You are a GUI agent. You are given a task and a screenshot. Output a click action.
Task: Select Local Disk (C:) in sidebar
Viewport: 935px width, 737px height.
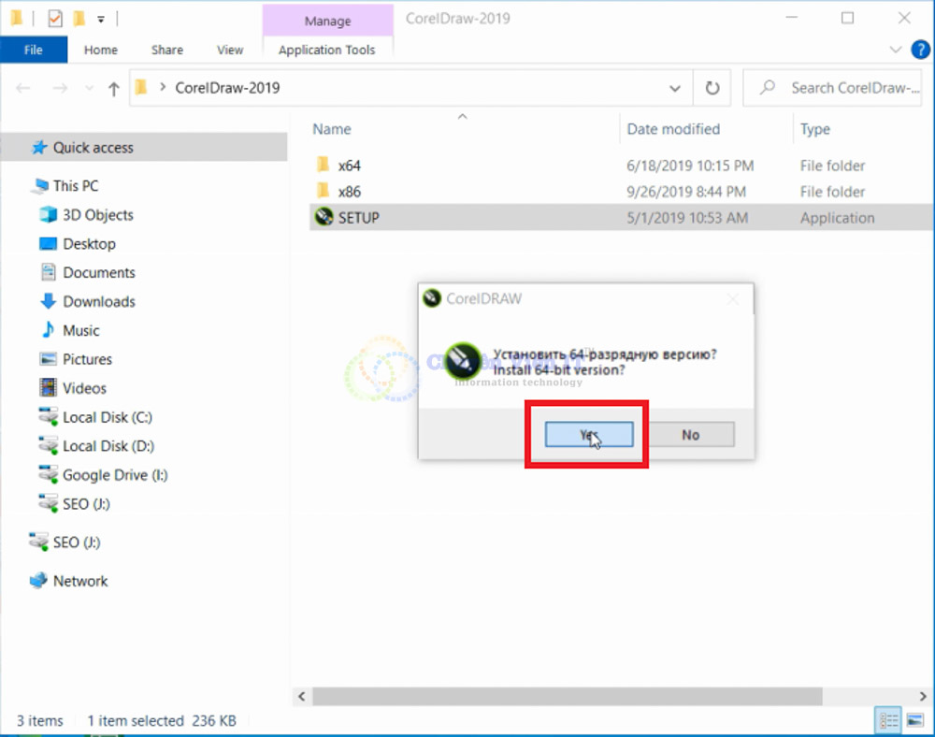click(x=107, y=417)
